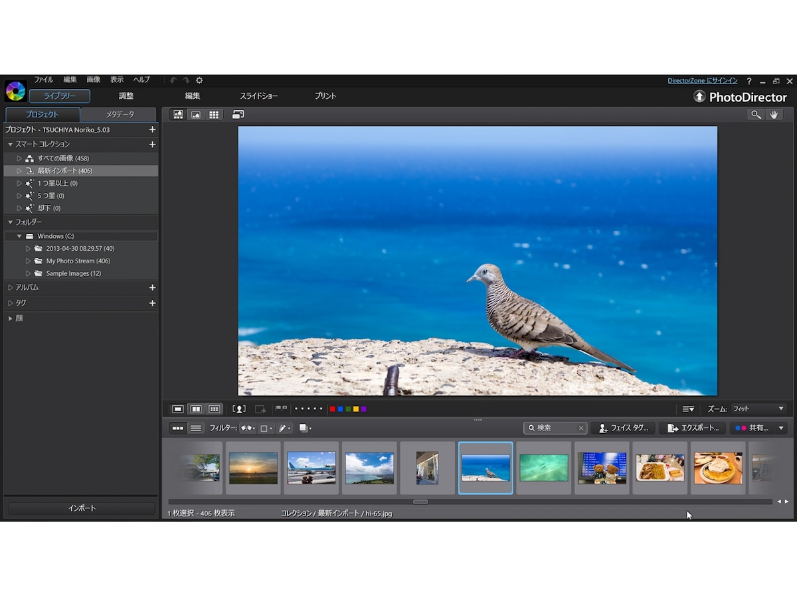Select the Sample Images (12) folder
Image resolution: width=797 pixels, height=597 pixels.
(74, 273)
